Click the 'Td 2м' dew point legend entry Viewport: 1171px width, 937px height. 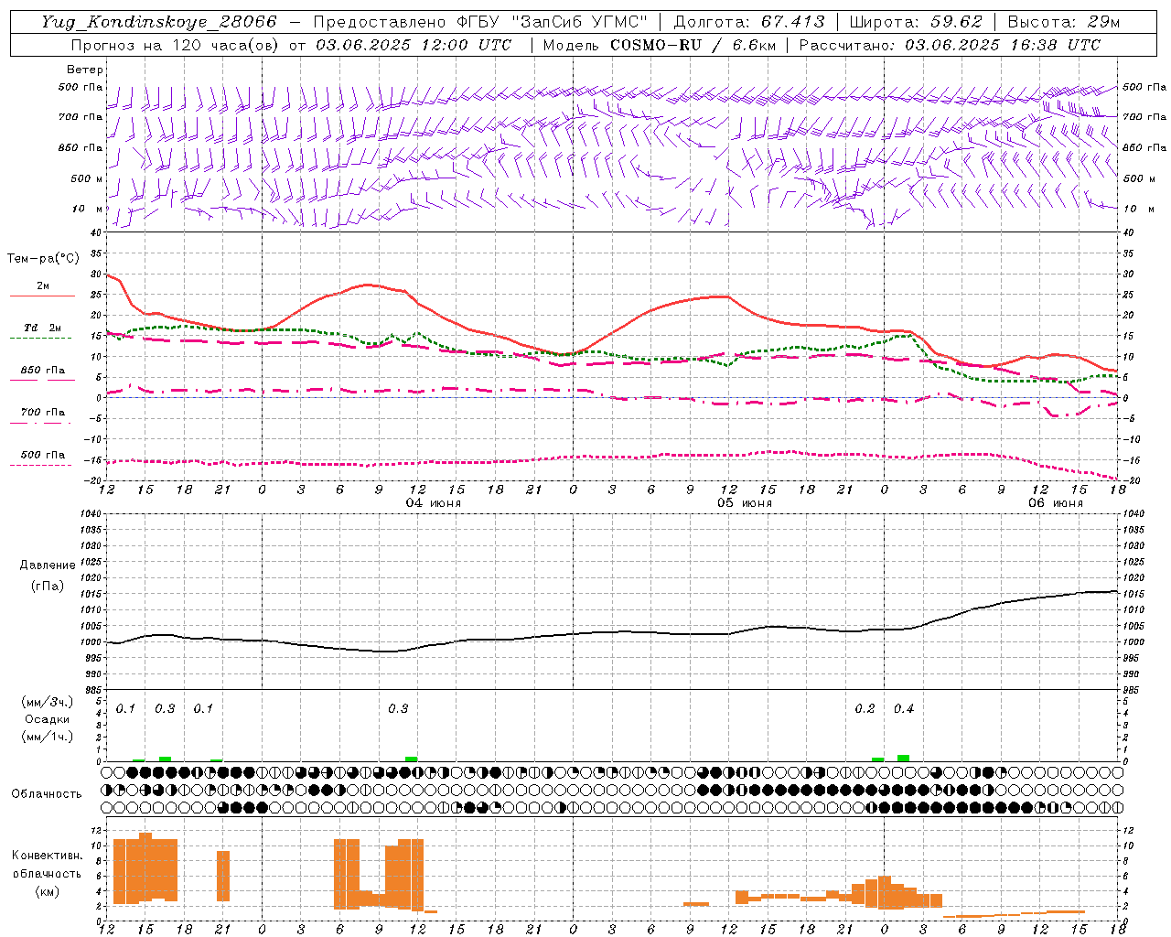(x=43, y=328)
